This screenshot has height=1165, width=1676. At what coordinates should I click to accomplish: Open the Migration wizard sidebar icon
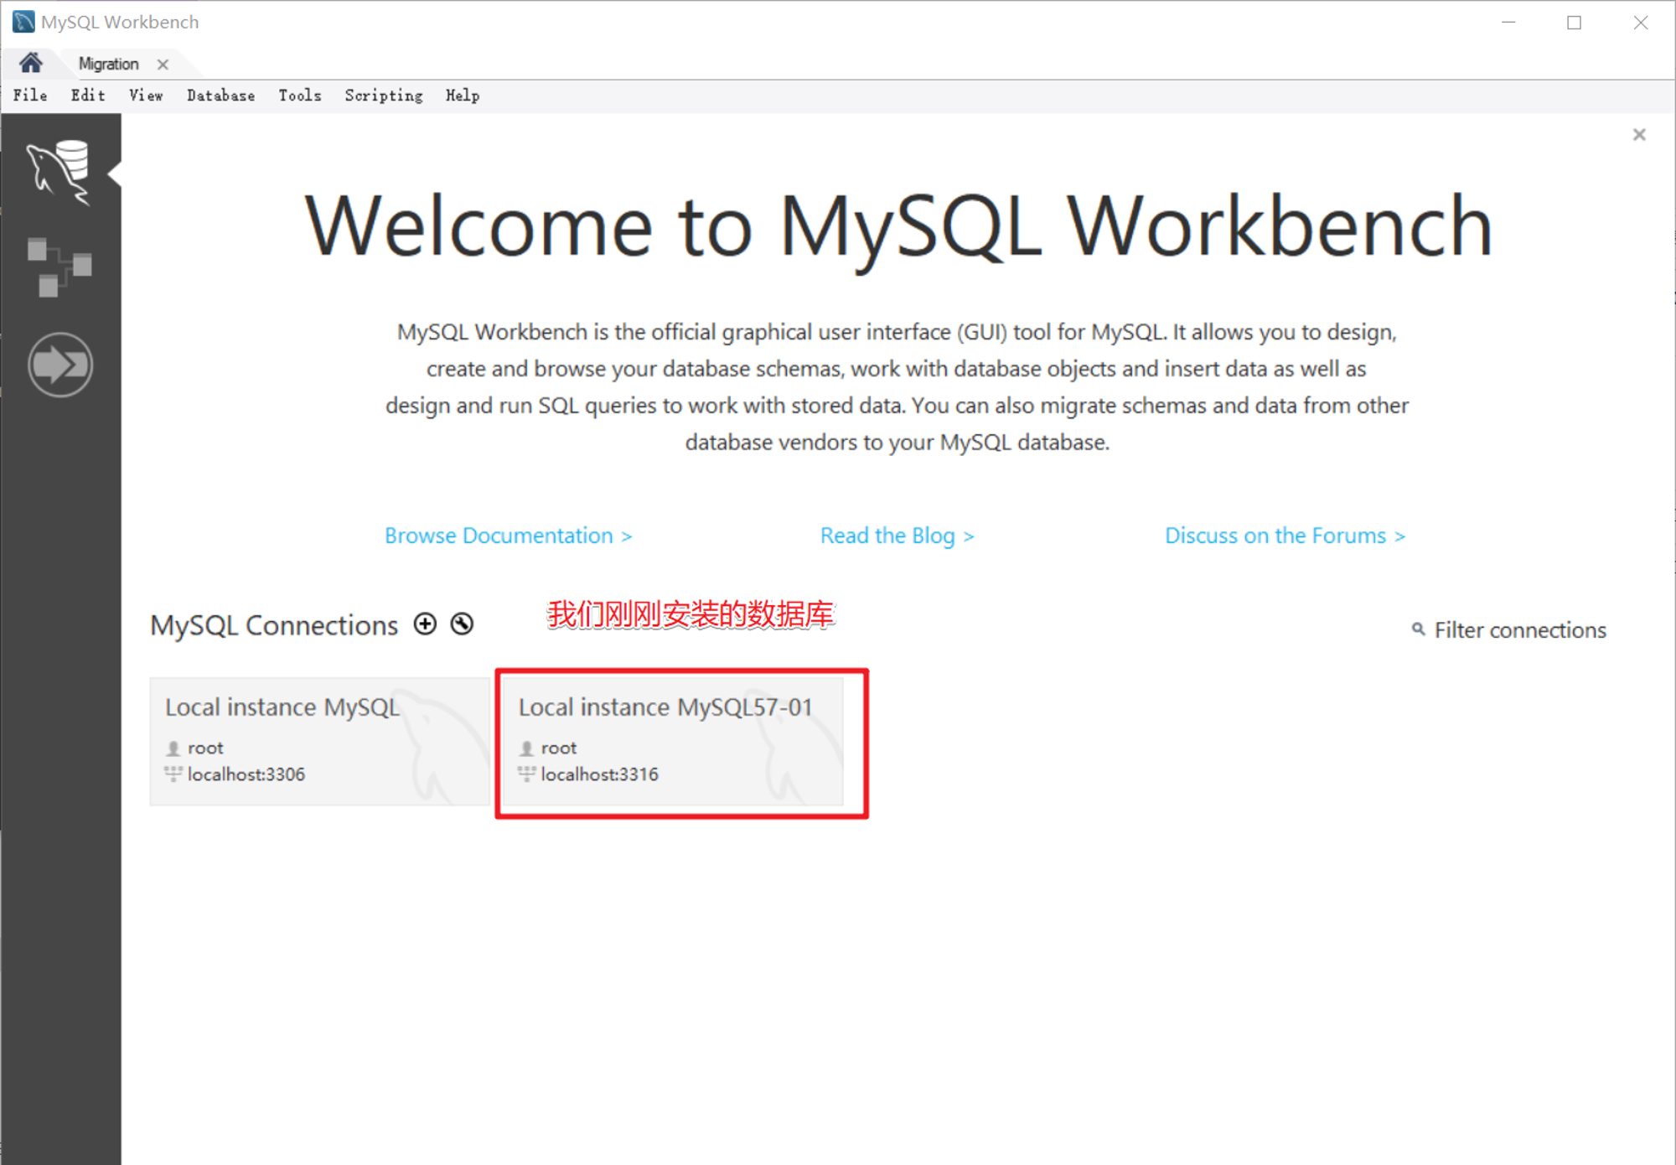[x=60, y=365]
